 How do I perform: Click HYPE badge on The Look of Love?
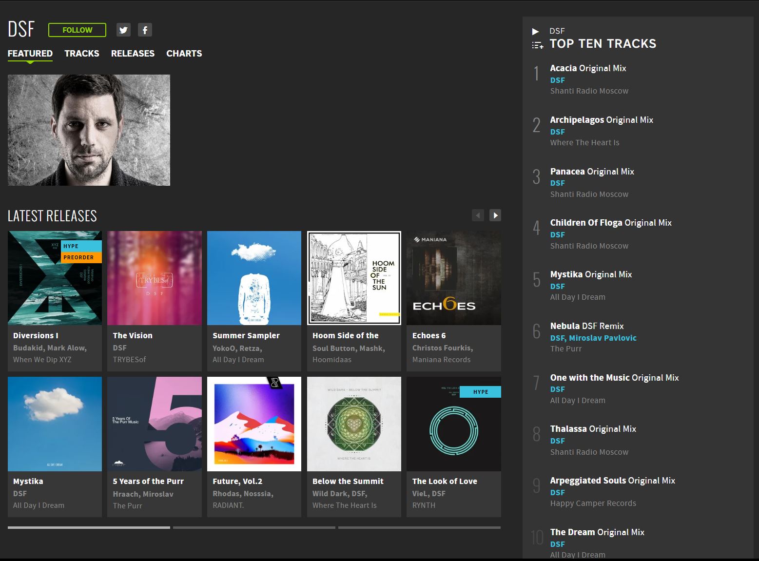point(480,392)
